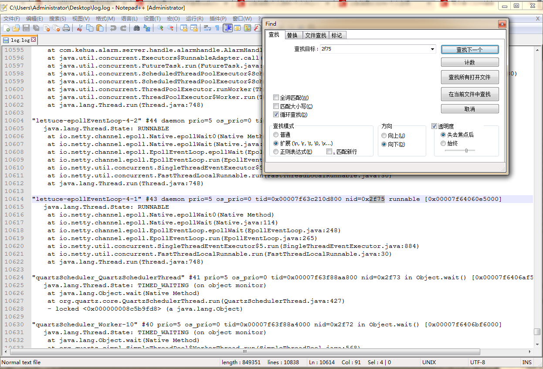Select the log.log document tab
The height and width of the screenshot is (369, 543).
point(19,40)
